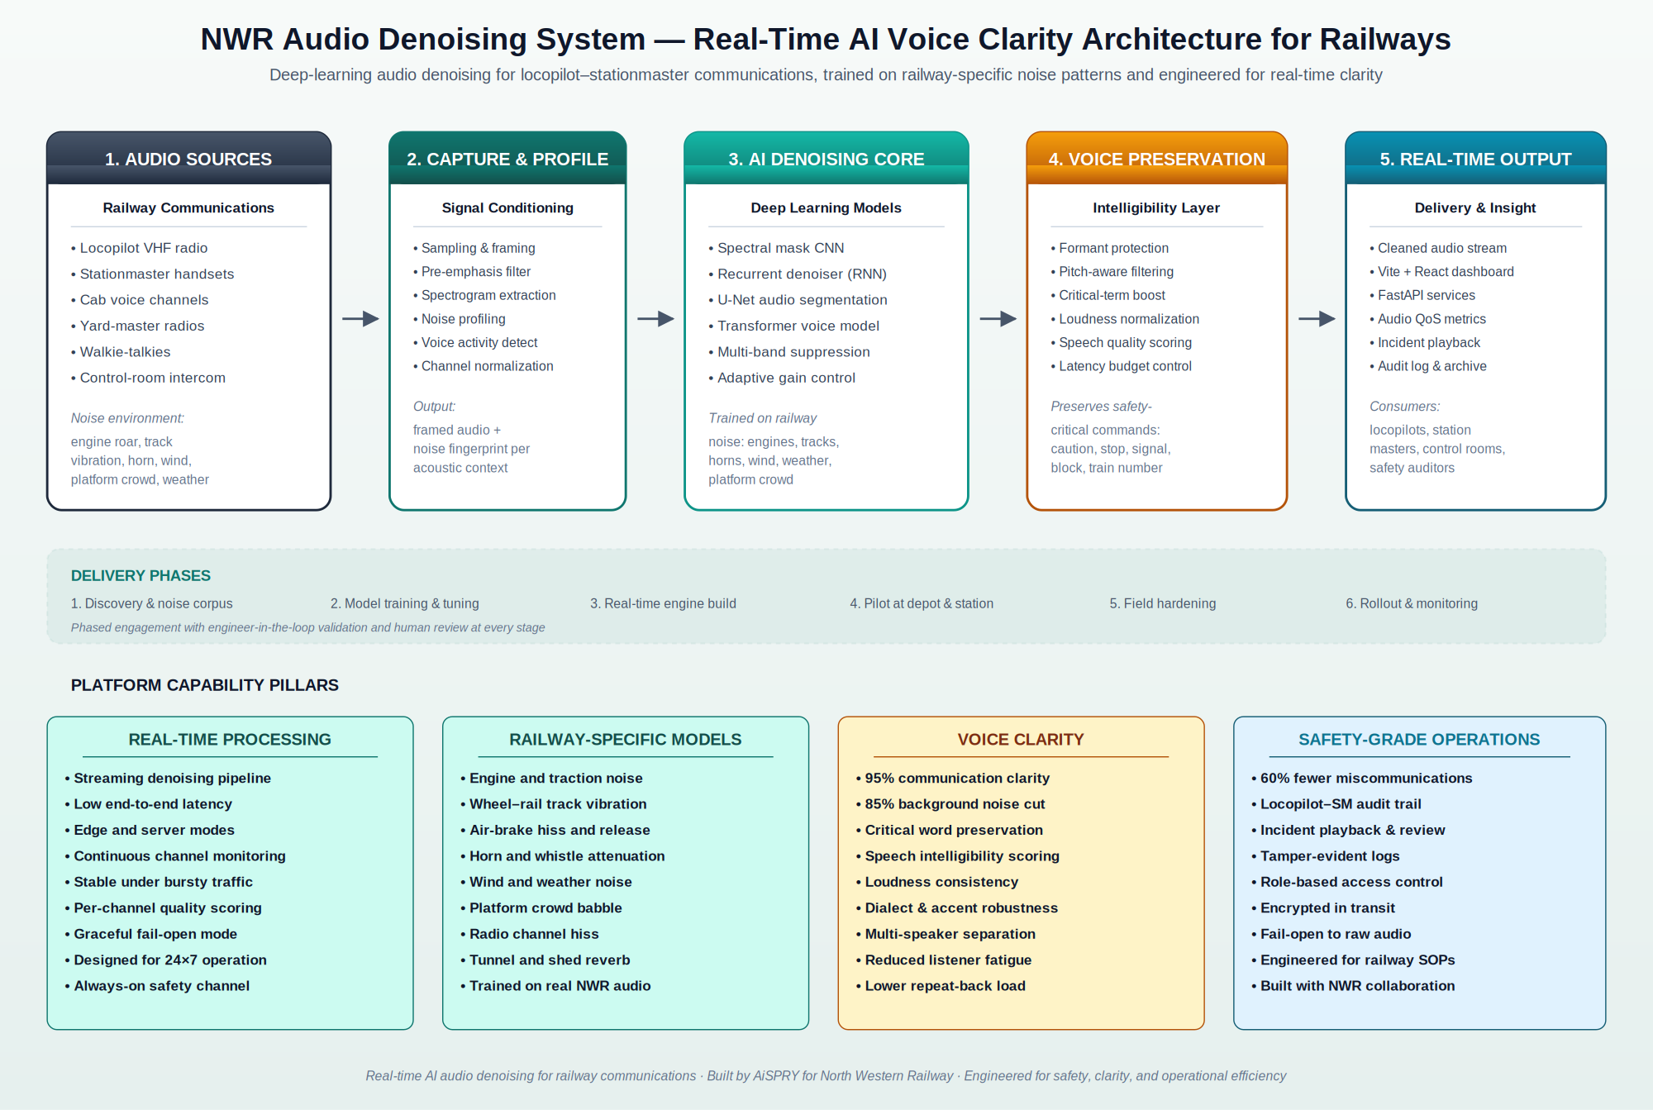Select 'Transformer voice model' bullet

[x=793, y=326]
